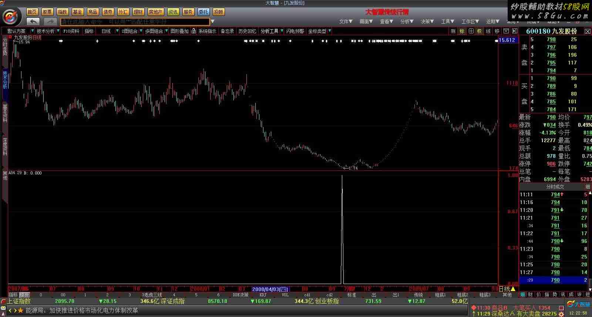Go back with the left arrow button
The height and width of the screenshot is (317, 592).
33,21
